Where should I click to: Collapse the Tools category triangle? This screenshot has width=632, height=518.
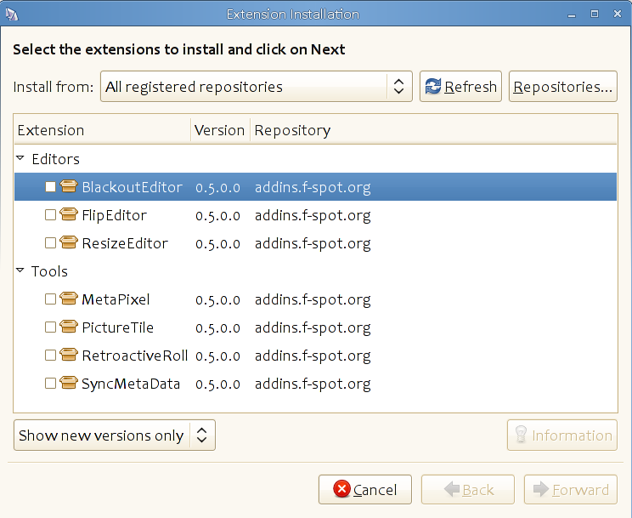pos(20,270)
